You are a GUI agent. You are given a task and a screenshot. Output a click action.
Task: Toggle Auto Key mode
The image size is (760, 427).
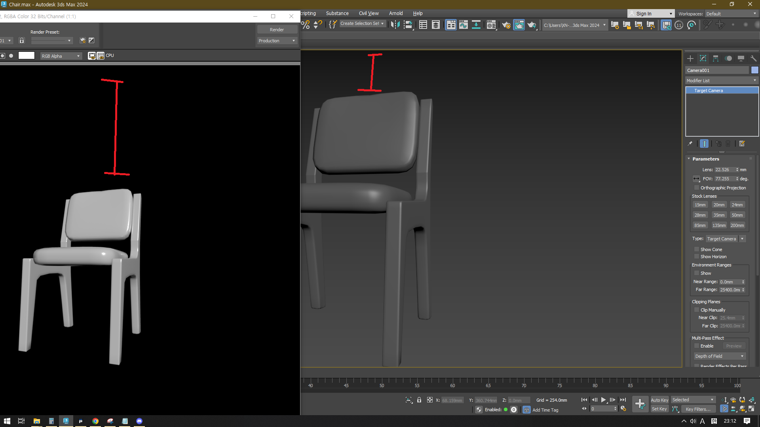click(x=659, y=400)
